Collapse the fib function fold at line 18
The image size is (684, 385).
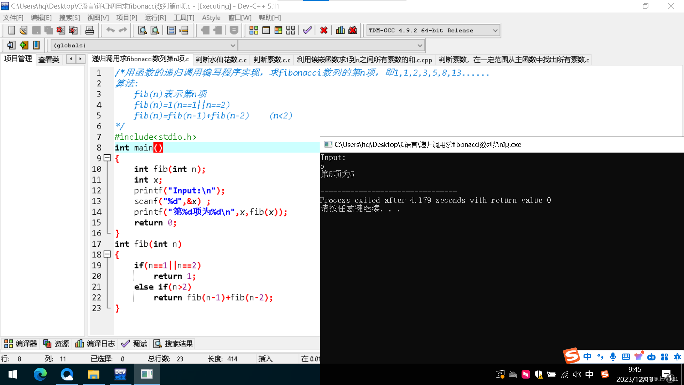click(107, 254)
